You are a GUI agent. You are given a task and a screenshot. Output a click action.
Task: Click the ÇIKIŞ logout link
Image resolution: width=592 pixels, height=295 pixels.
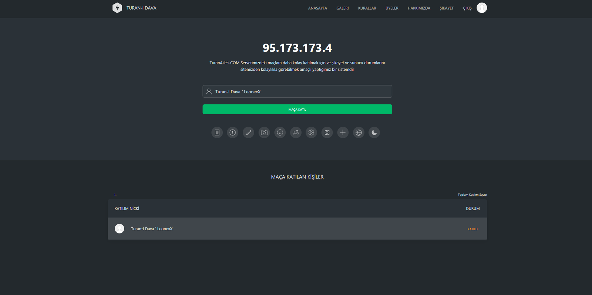click(x=467, y=8)
